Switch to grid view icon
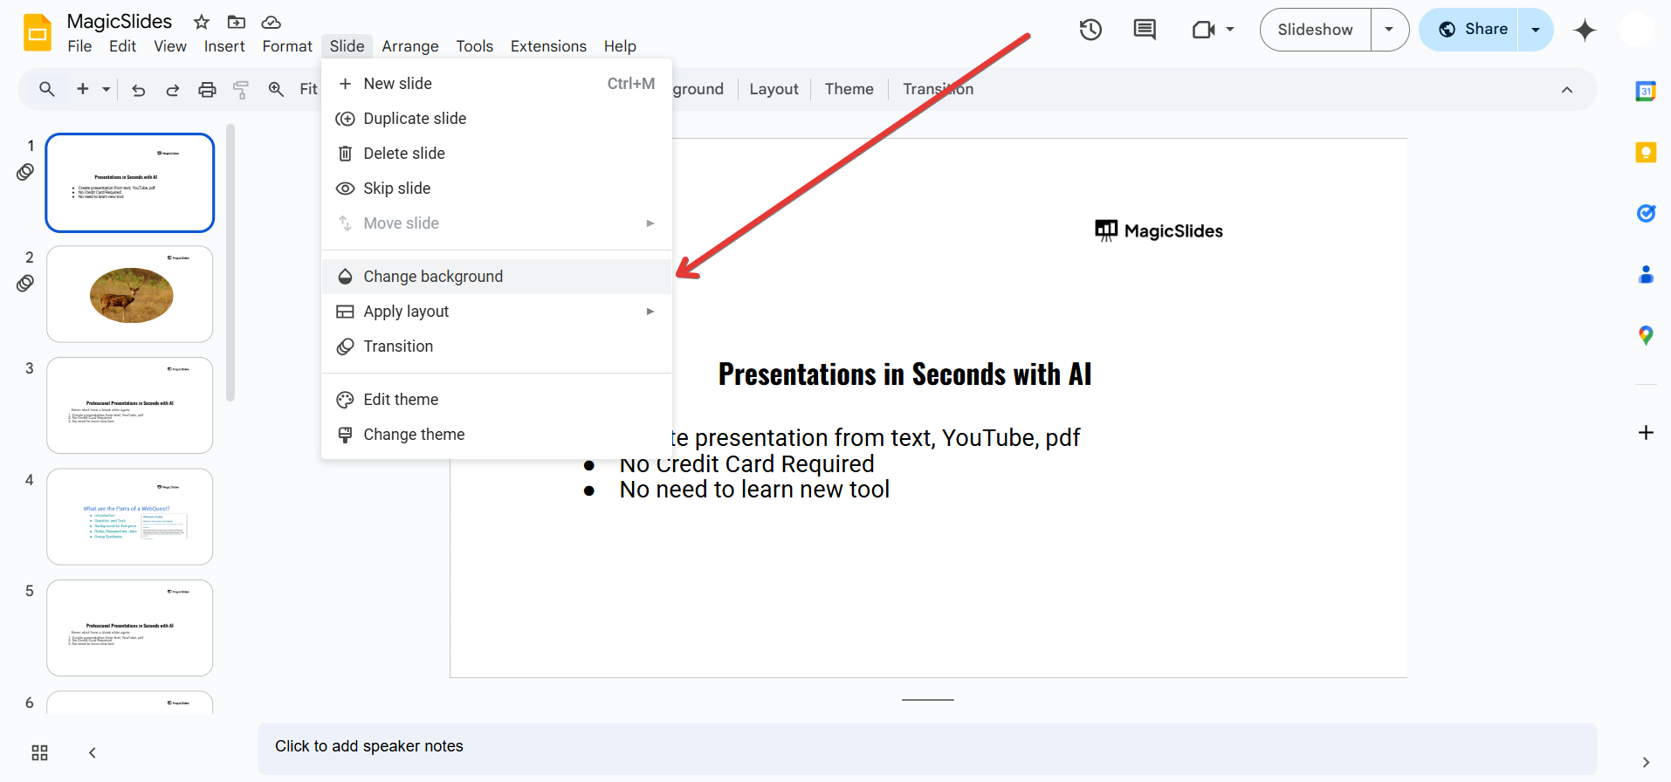Screen dimensions: 1671x782 click(39, 752)
